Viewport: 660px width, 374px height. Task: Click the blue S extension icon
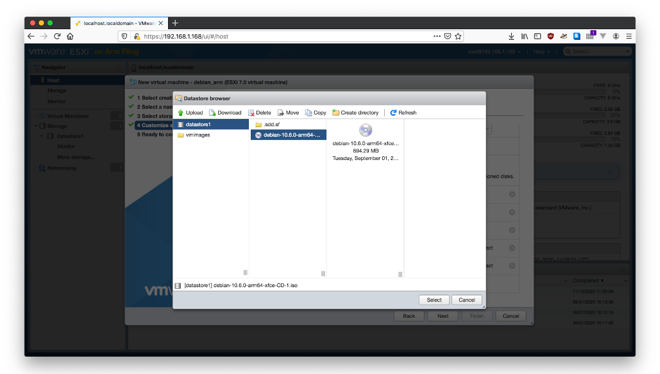577,36
